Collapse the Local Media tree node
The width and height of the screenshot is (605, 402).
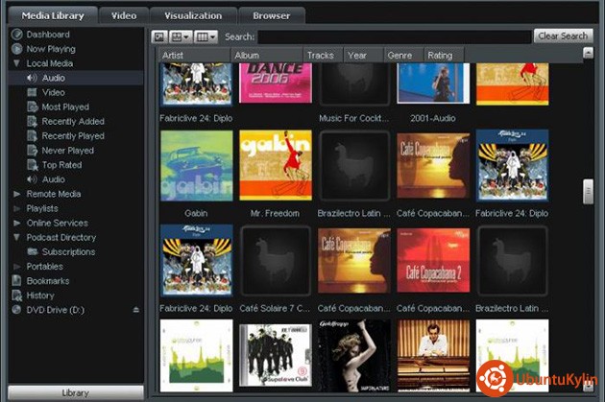[x=17, y=63]
